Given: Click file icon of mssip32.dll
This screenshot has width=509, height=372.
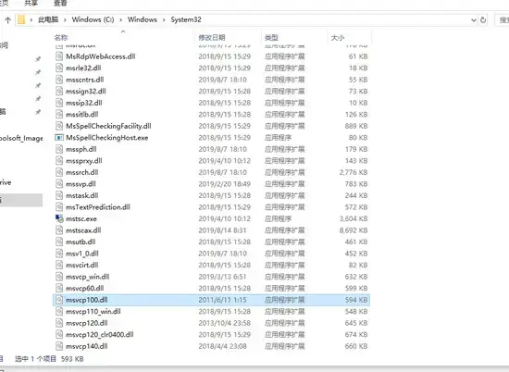Looking at the screenshot, I should 59,103.
